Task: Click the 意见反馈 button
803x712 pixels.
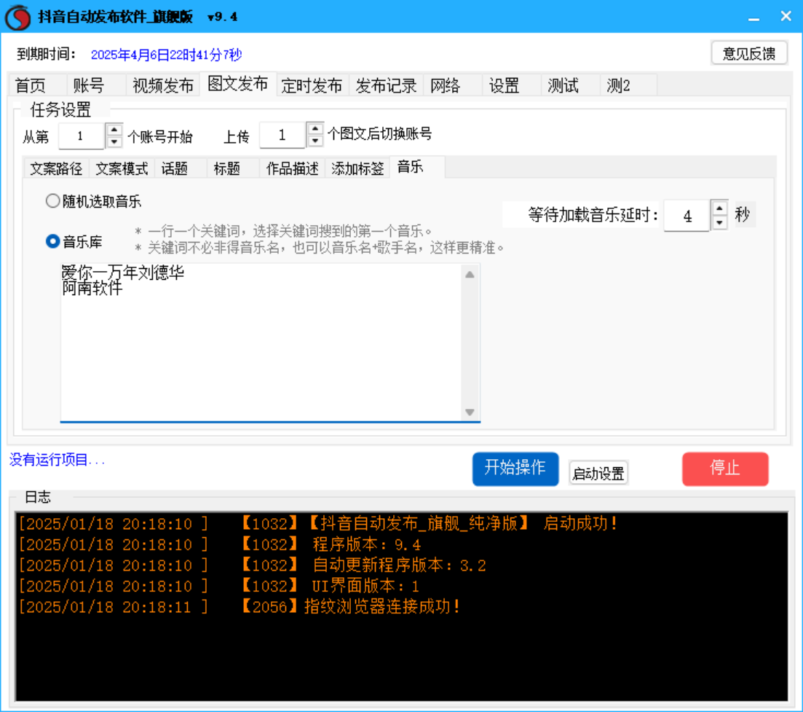Action: (749, 53)
